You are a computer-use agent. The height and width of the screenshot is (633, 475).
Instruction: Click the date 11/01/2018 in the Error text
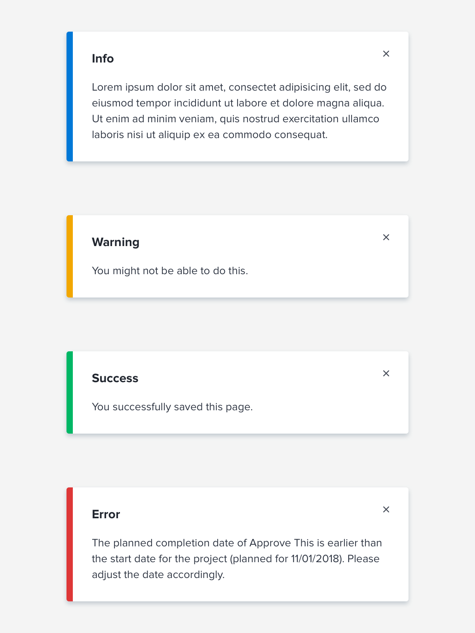coord(315,559)
